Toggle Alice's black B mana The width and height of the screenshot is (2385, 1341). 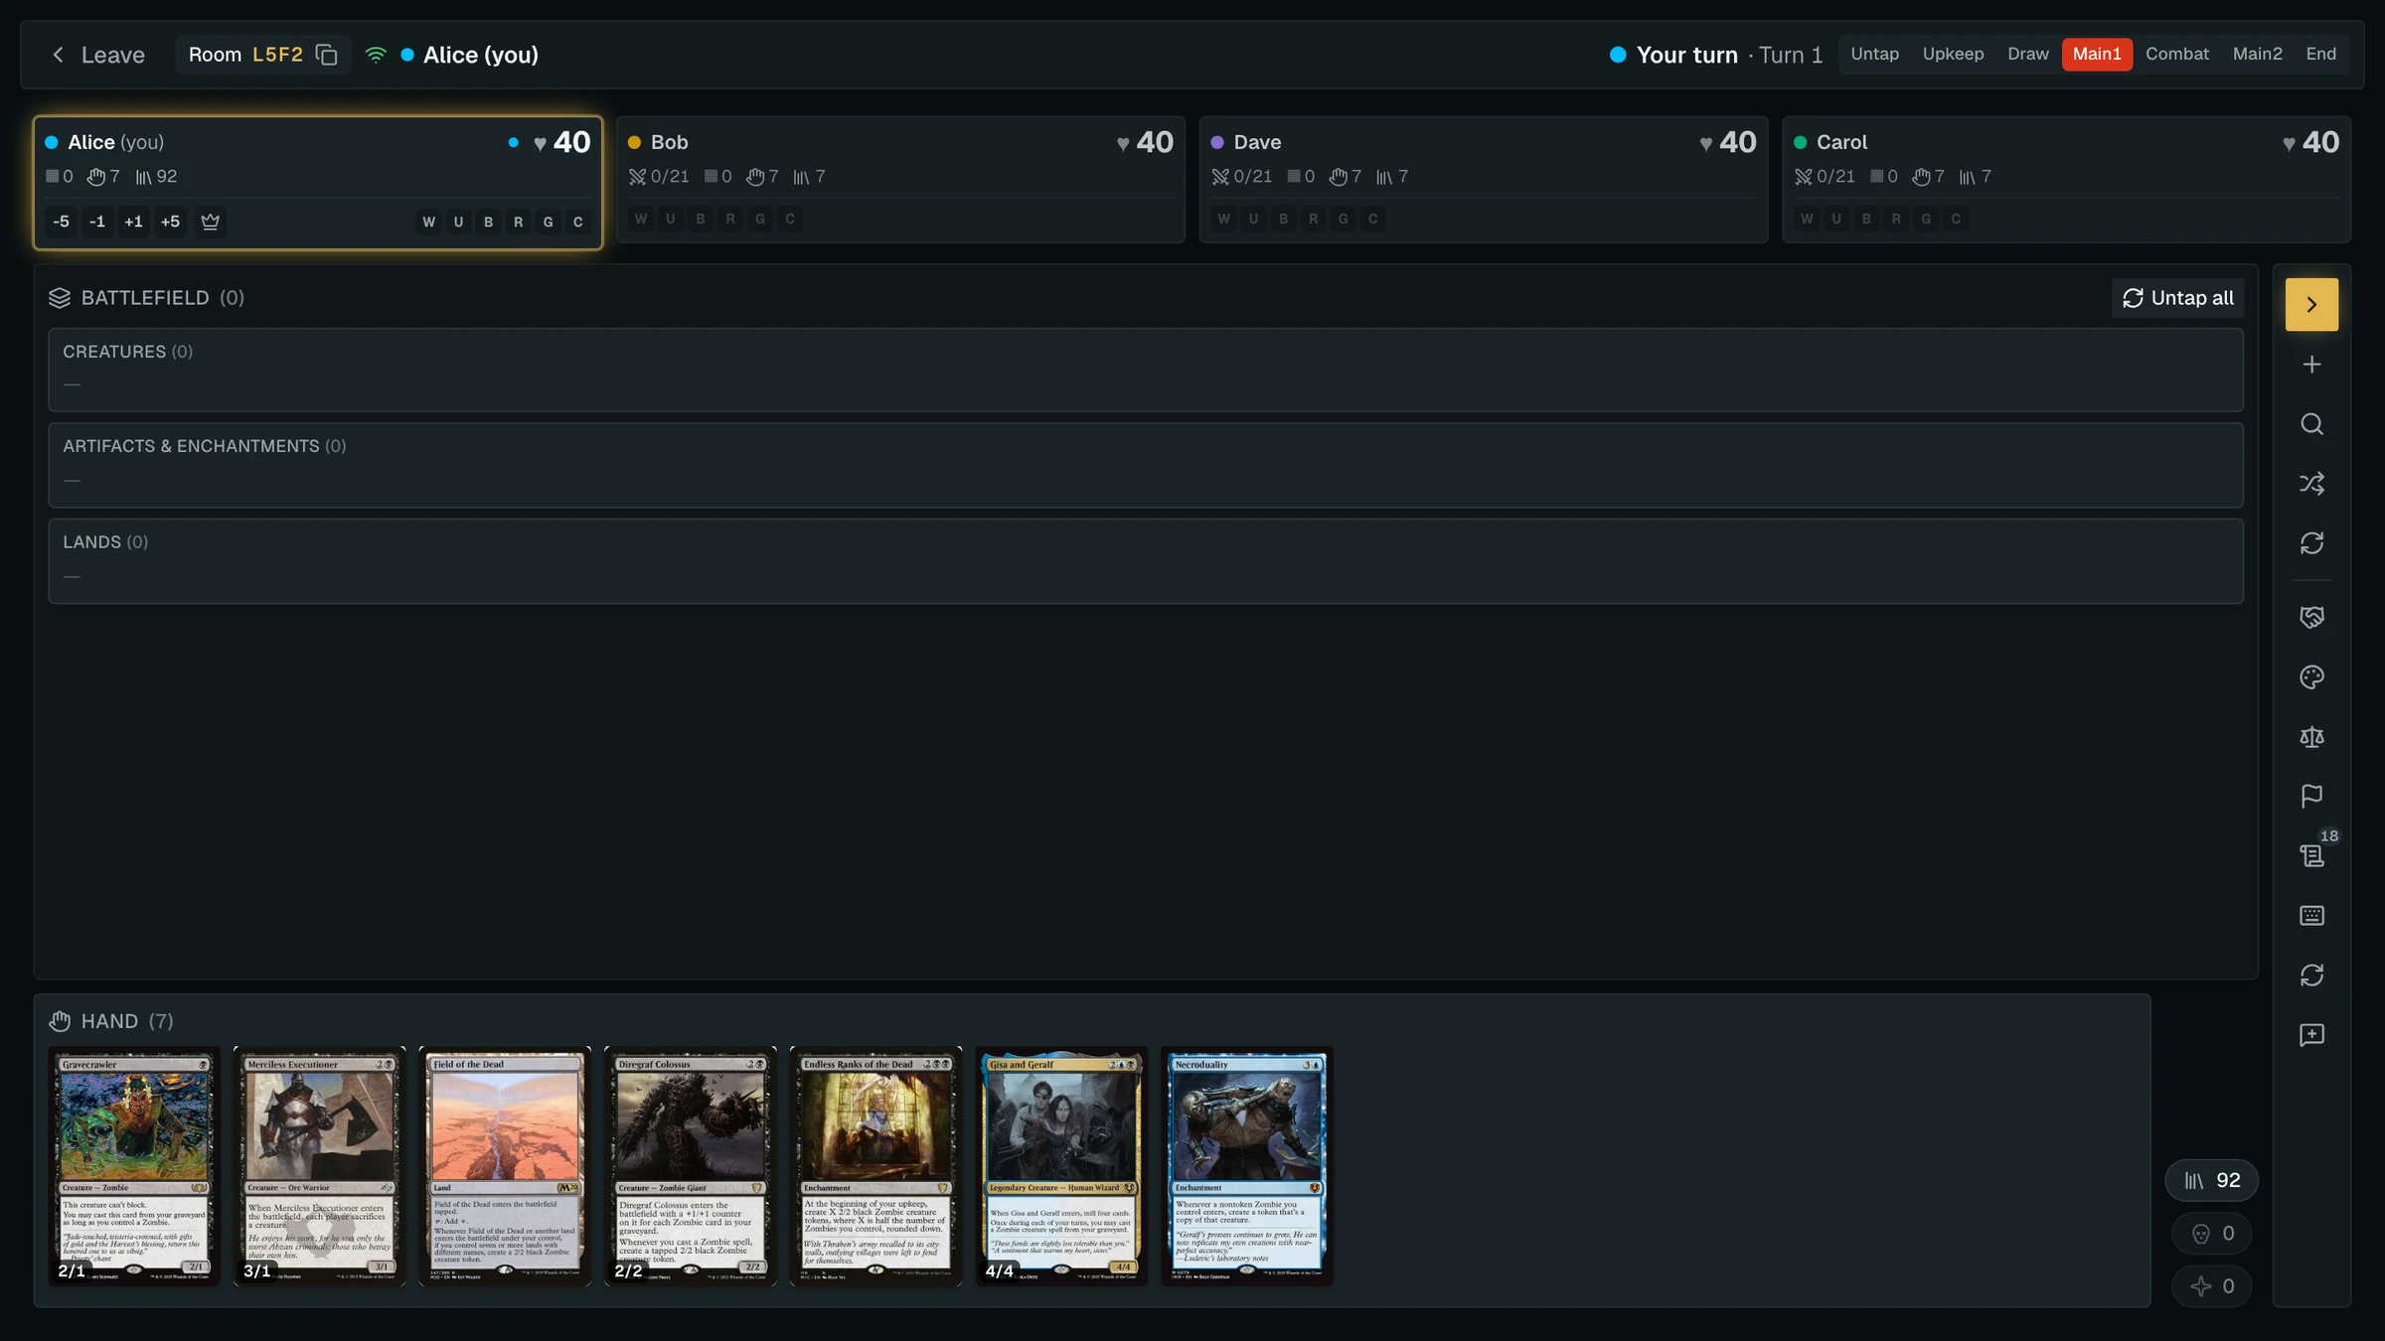pos(488,222)
